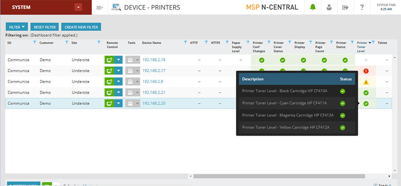Click the RESET FILTER button
This screenshot has height=186, width=401.
click(x=45, y=27)
